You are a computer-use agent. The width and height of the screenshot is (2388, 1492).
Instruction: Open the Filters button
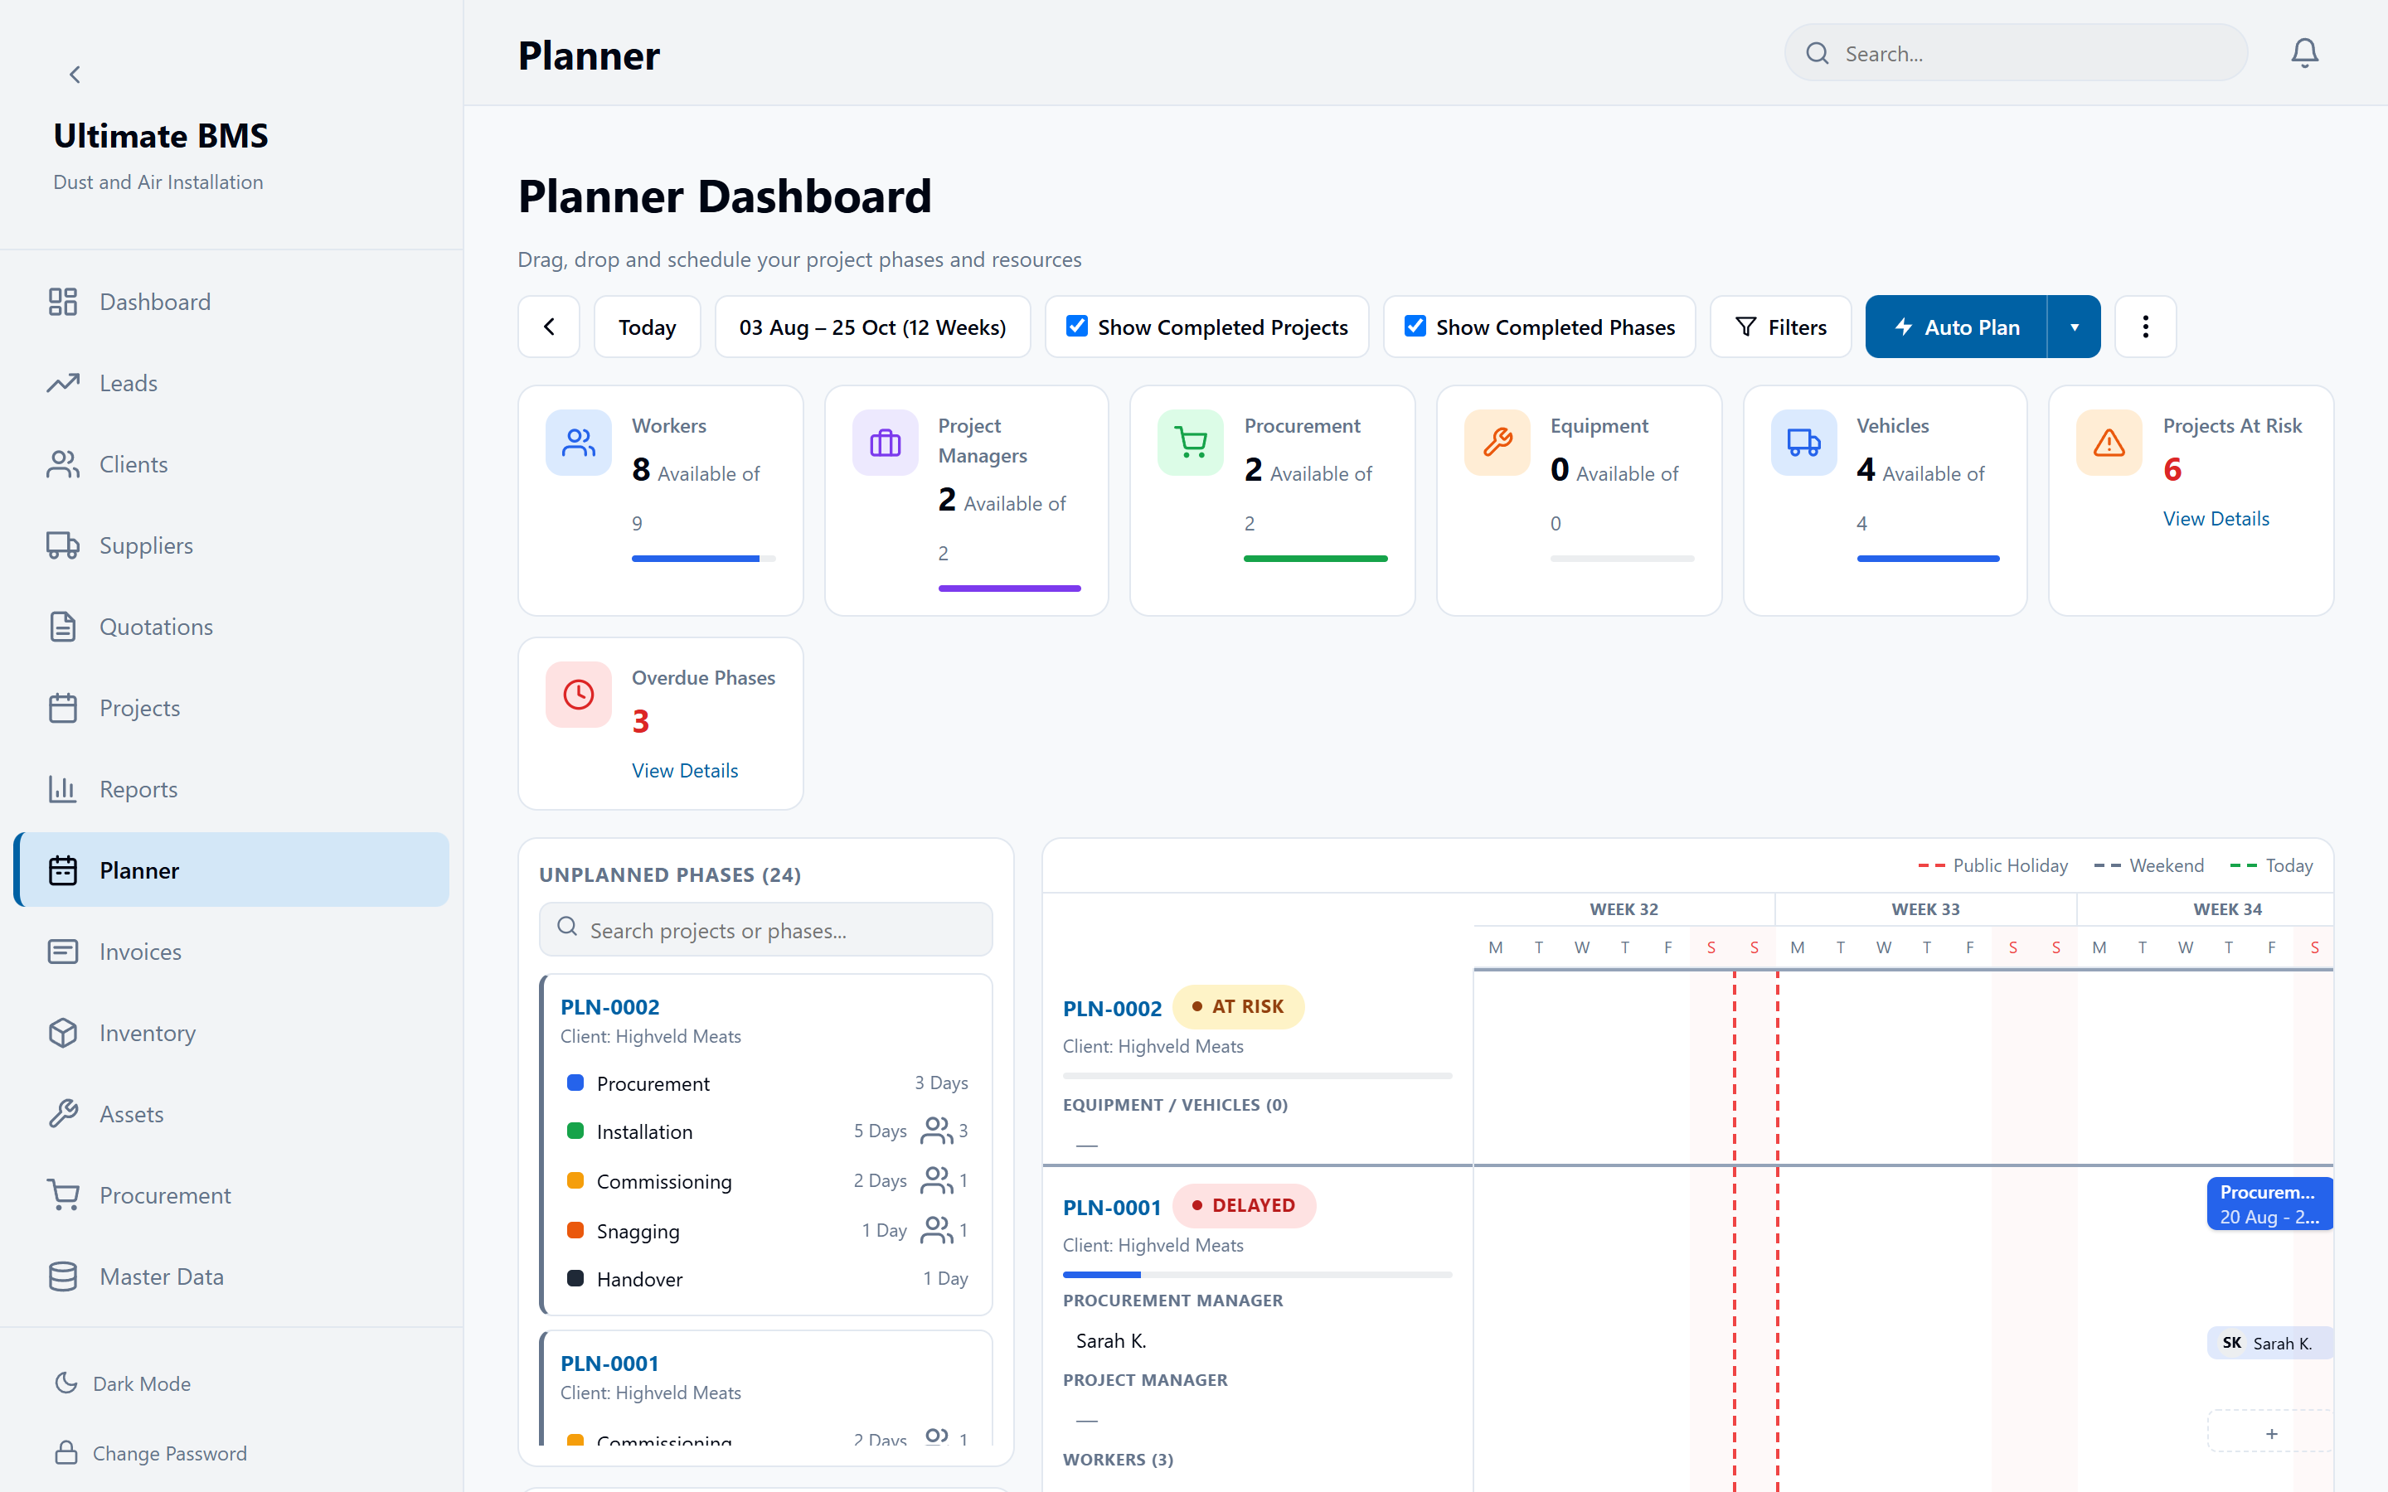click(x=1780, y=327)
